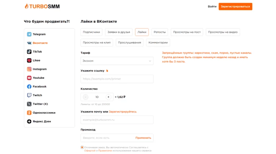The width and height of the screenshot is (276, 154).
Task: Click the TURBOSMM logo text
Action: click(45, 6)
